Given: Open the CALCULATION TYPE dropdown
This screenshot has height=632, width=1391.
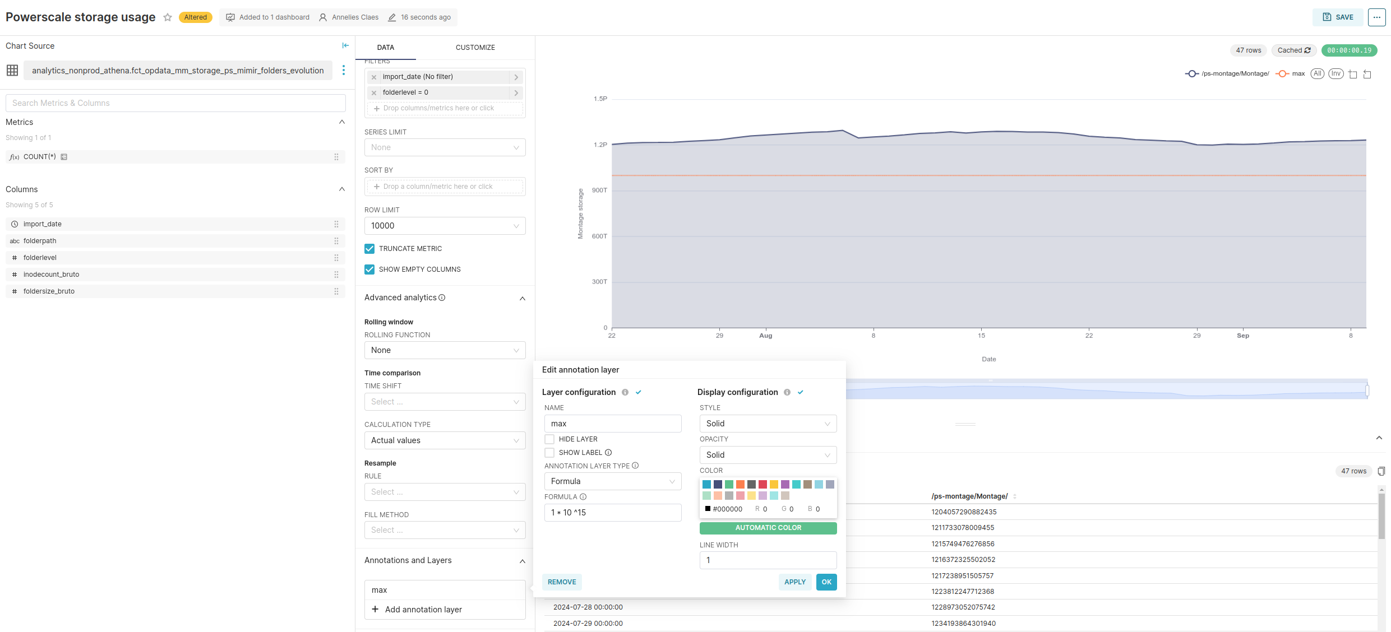Looking at the screenshot, I should [445, 440].
